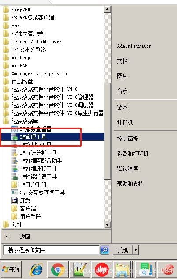The width and height of the screenshot is (177, 279).
Task: Click the 关机 button
Action: pos(123,250)
